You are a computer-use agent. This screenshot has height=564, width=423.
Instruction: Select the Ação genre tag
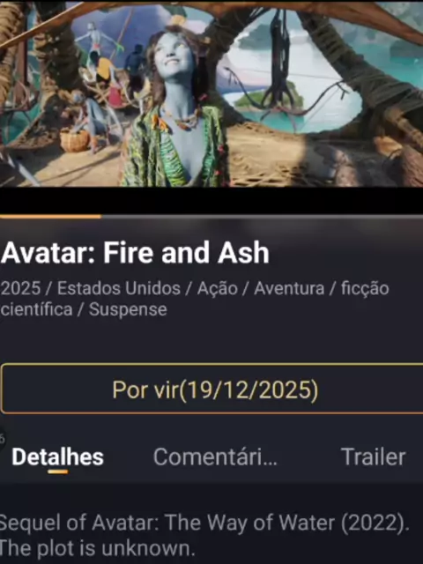click(x=218, y=288)
